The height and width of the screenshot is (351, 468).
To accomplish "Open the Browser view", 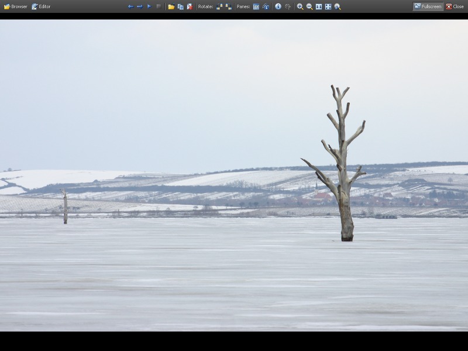I will tap(15, 6).
